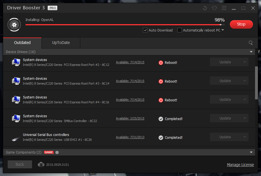Click the USB cable icon for USB EHCI #1
The image size is (261, 176).
[x=16, y=139]
